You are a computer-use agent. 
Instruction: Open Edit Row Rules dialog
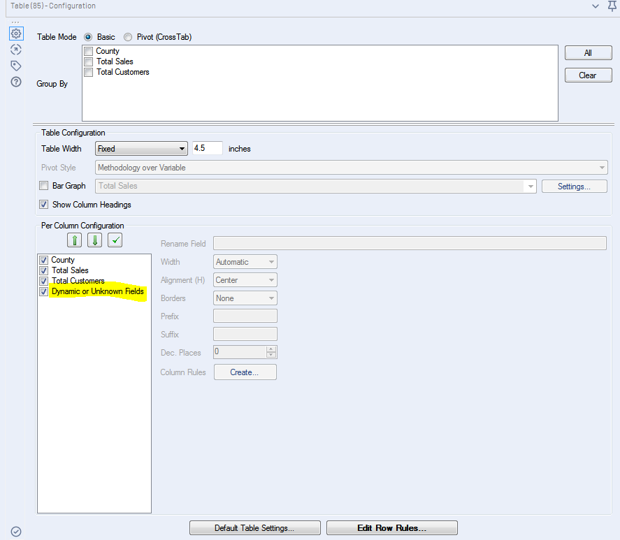point(391,527)
